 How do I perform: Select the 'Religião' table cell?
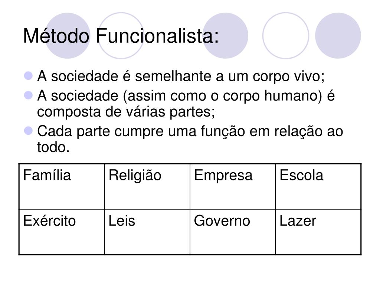147,187
